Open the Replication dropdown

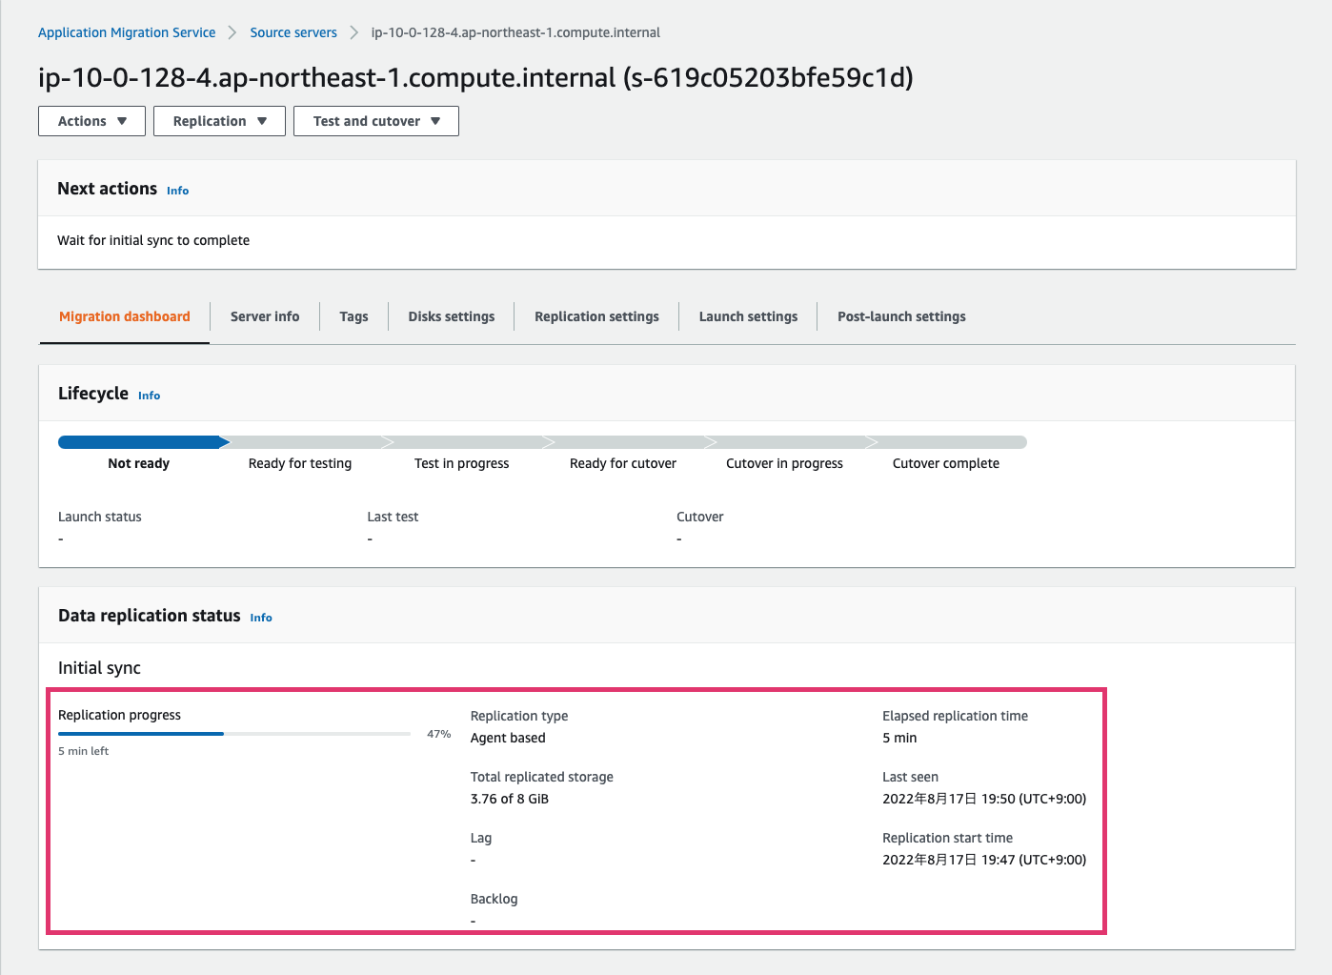click(x=218, y=121)
